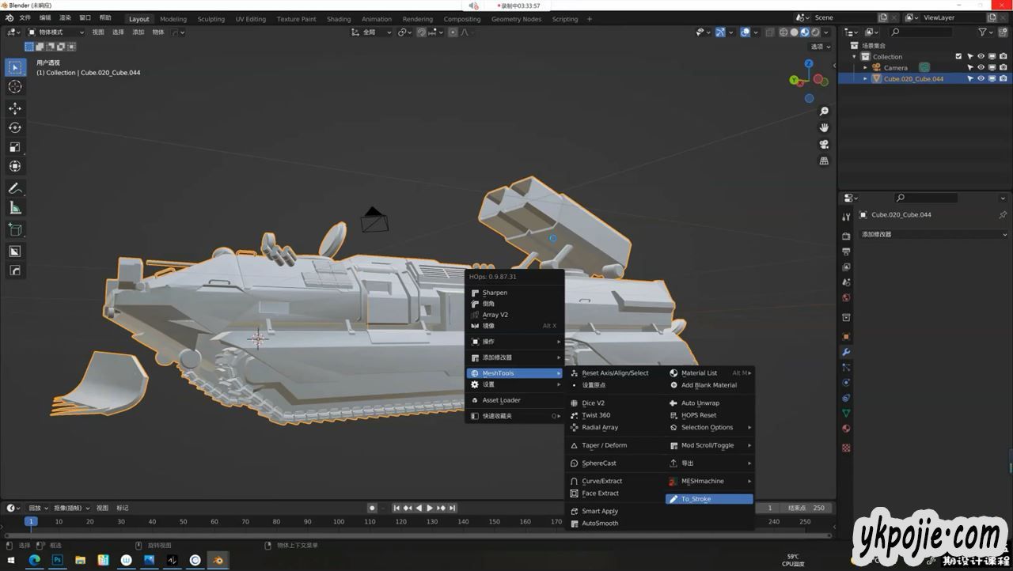Screen dimensions: 1013x571
Task: Hide Cube.020_Cube.044 with eye icon
Action: [981, 78]
